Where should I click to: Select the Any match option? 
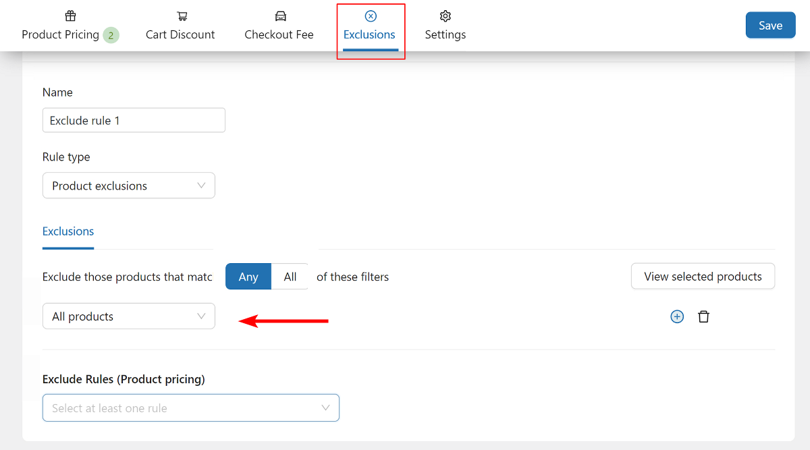[x=248, y=277]
